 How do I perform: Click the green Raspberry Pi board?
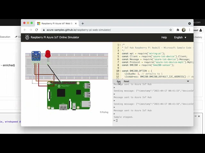(x=69, y=95)
